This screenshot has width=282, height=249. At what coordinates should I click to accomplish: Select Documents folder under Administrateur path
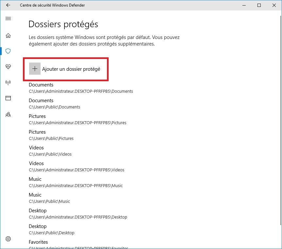[81, 88]
